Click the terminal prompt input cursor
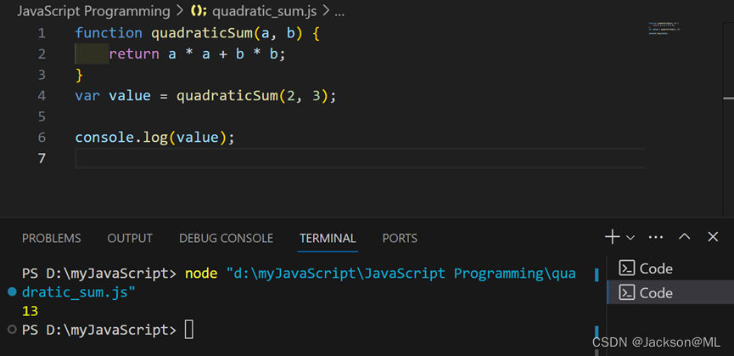 188,330
